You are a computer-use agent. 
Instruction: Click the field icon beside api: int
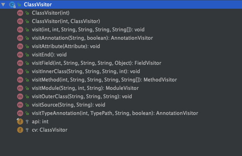[20, 122]
